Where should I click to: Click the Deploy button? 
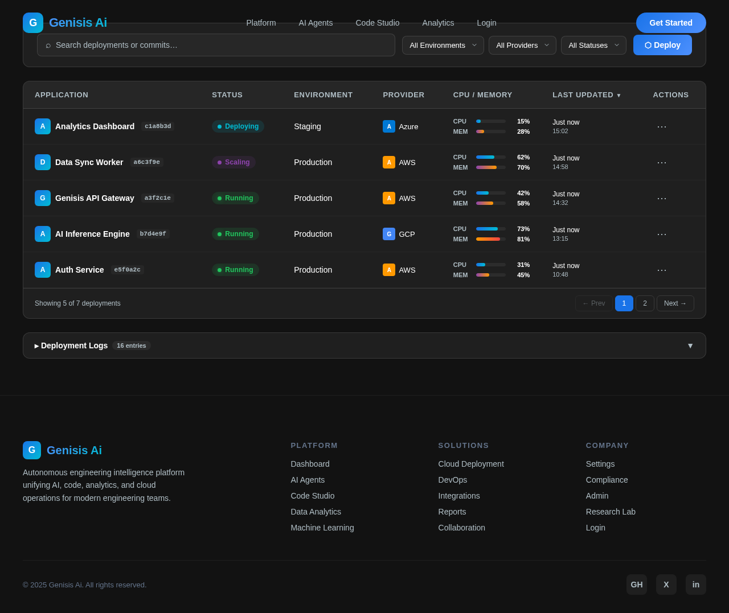662,45
